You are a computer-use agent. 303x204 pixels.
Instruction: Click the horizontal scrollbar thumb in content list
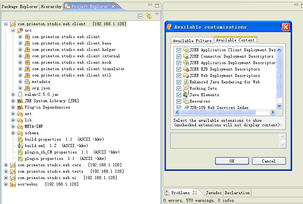coord(218,112)
